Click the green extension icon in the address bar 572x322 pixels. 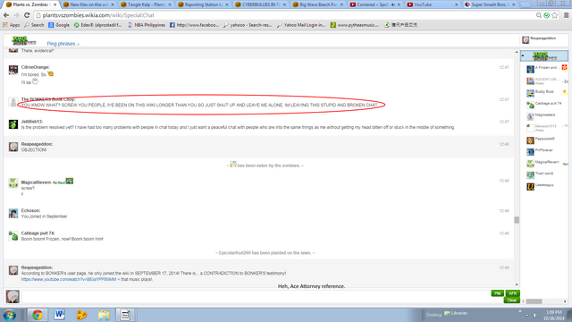(546, 15)
